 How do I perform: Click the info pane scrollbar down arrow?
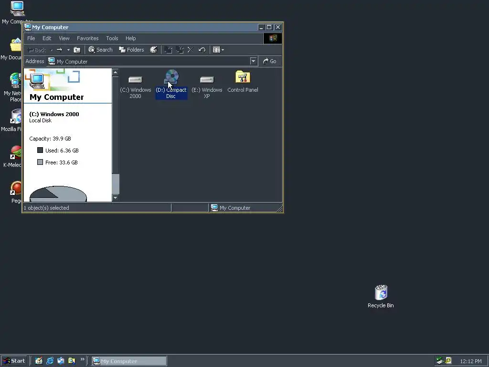(x=116, y=197)
